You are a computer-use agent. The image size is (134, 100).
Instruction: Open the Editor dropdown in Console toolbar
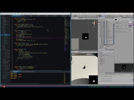coord(115,74)
